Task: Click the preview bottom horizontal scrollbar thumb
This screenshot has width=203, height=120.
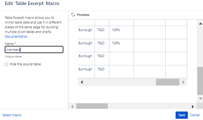Action: (x=92, y=106)
